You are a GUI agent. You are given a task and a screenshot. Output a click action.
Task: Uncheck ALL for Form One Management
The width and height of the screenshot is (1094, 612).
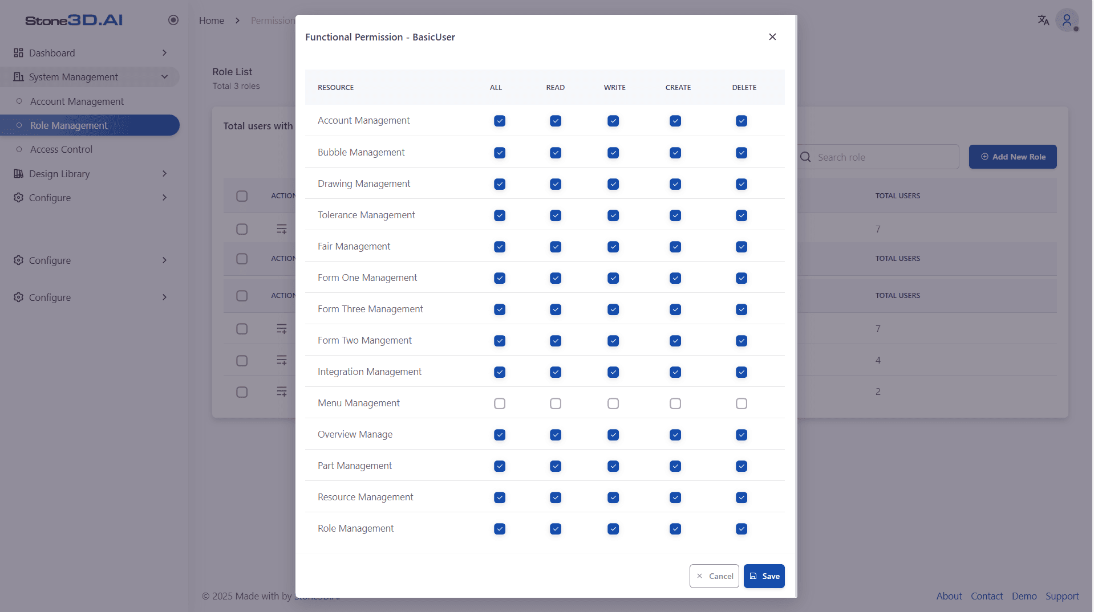tap(500, 278)
